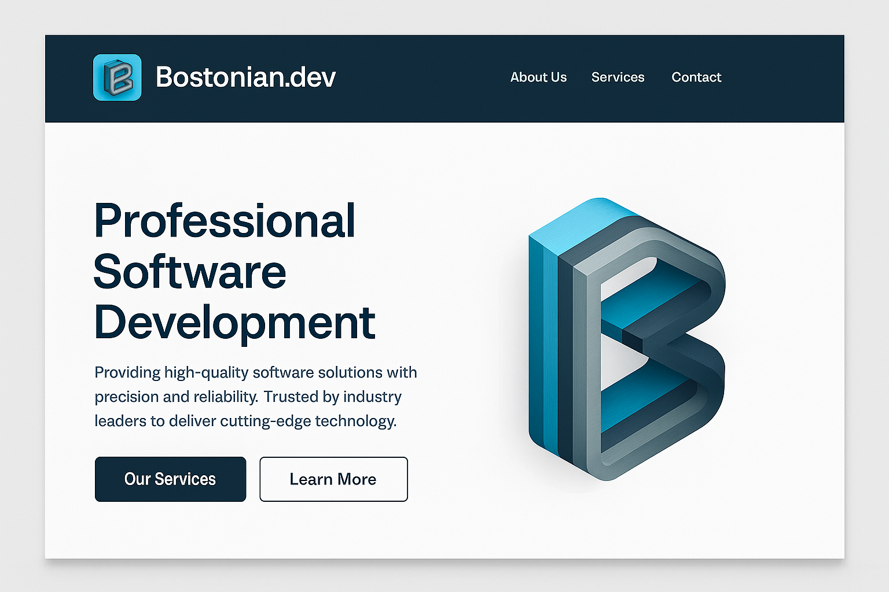
Task: Click the Bostonian.dev logo icon in header
Action: pyautogui.click(x=117, y=77)
